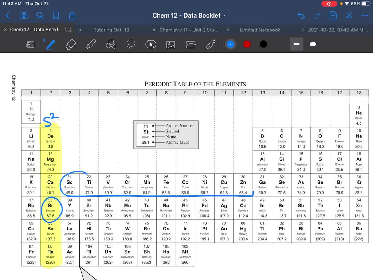
Task: Add a new page to the notebook
Action: (333, 15)
